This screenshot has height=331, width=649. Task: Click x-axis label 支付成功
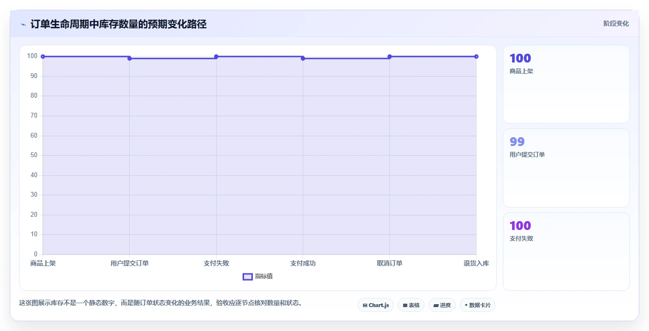[303, 264]
